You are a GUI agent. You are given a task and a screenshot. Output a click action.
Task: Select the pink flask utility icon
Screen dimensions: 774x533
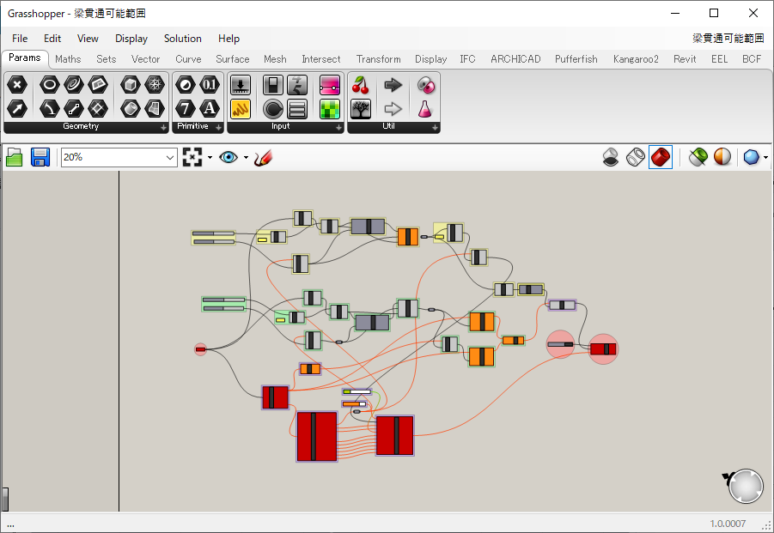[x=425, y=108]
